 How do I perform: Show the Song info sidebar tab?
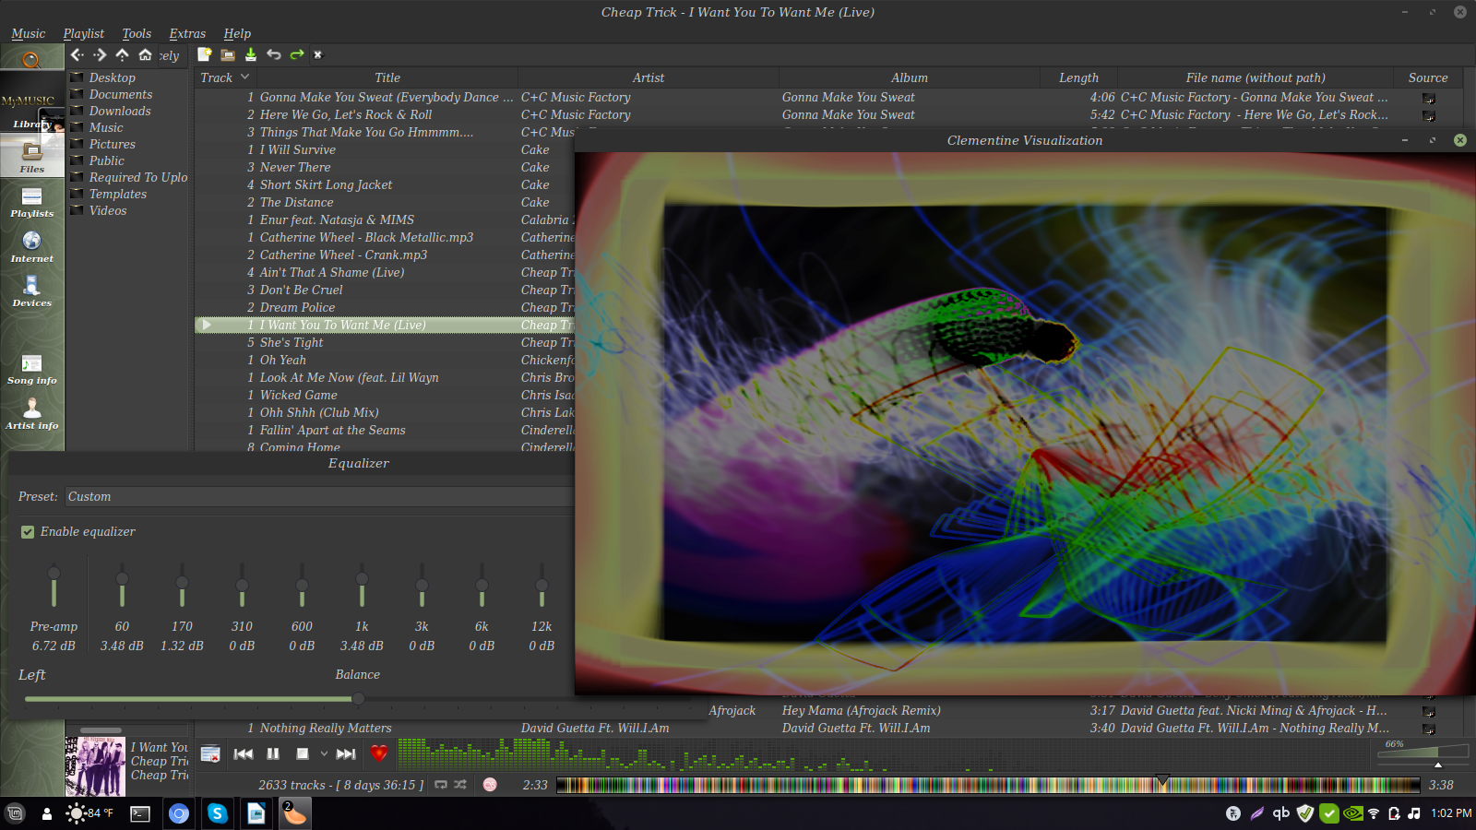(32, 369)
